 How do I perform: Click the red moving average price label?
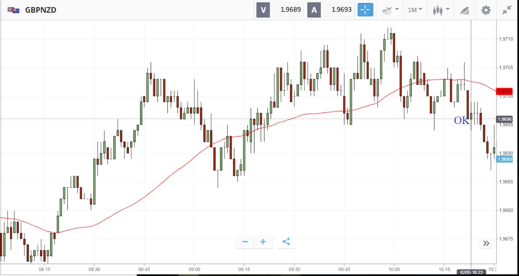504,91
